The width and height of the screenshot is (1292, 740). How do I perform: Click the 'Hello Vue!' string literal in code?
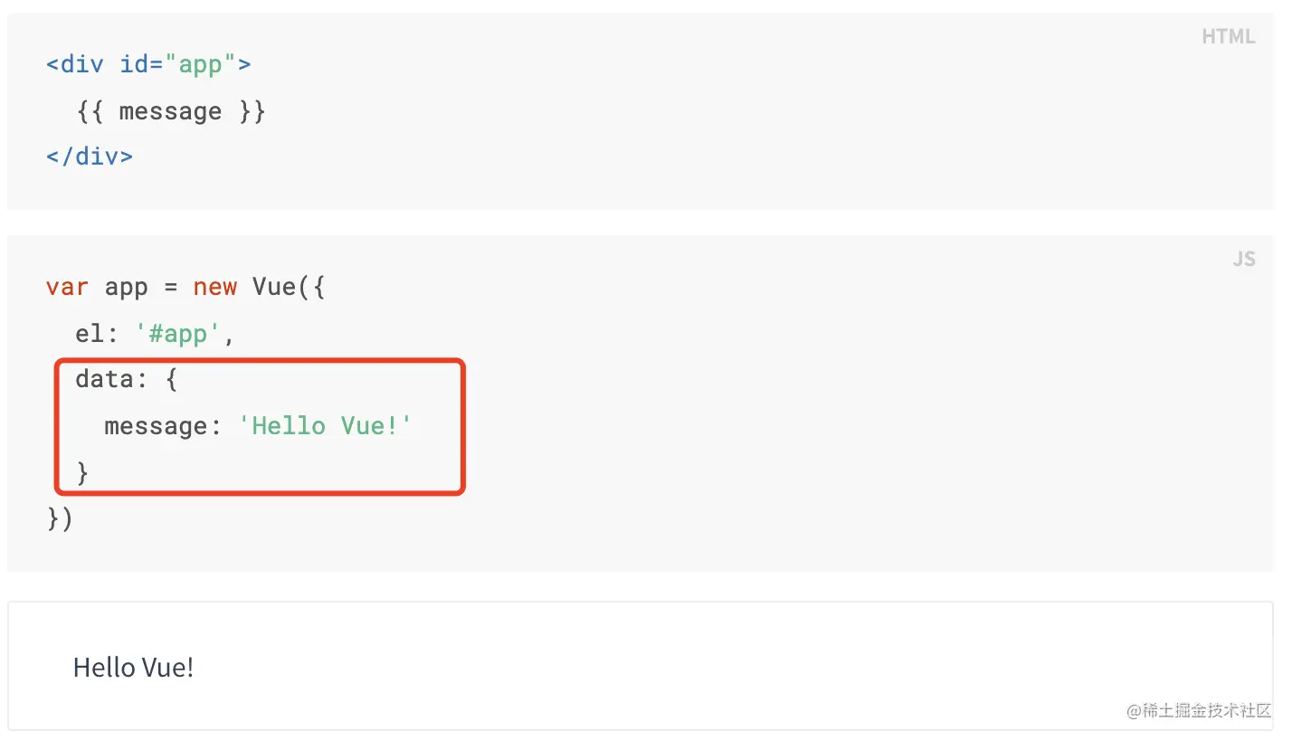pyautogui.click(x=325, y=425)
